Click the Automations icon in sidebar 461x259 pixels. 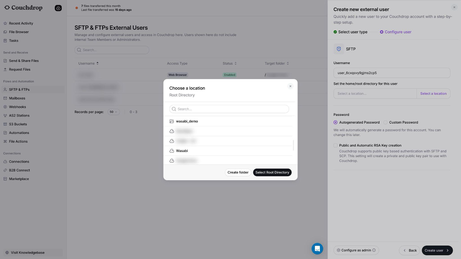coord(5,133)
